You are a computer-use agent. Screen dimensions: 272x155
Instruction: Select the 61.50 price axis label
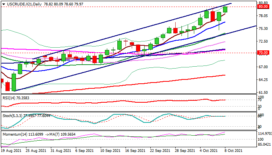pyautogui.click(x=263, y=93)
